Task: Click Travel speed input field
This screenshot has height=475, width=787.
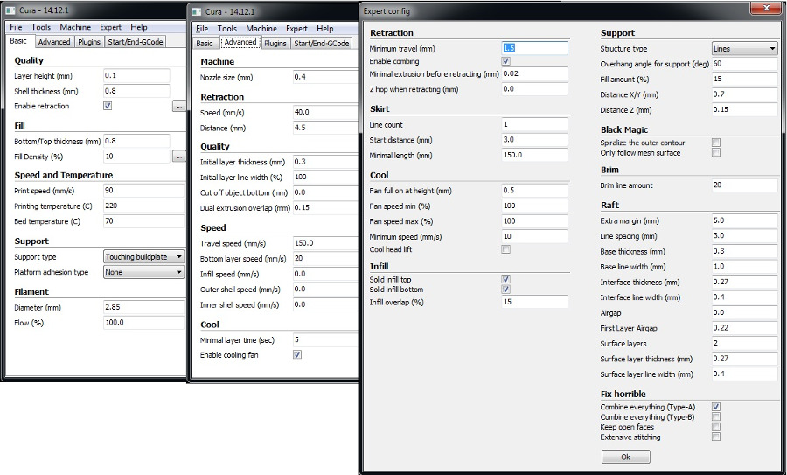Action: pyautogui.click(x=325, y=243)
